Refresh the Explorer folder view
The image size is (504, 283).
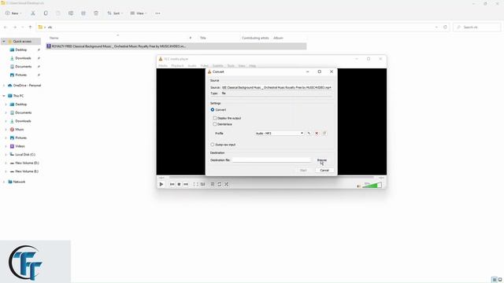coord(445,28)
